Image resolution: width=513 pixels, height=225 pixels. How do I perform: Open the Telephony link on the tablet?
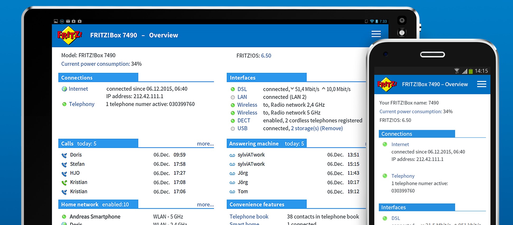82,104
